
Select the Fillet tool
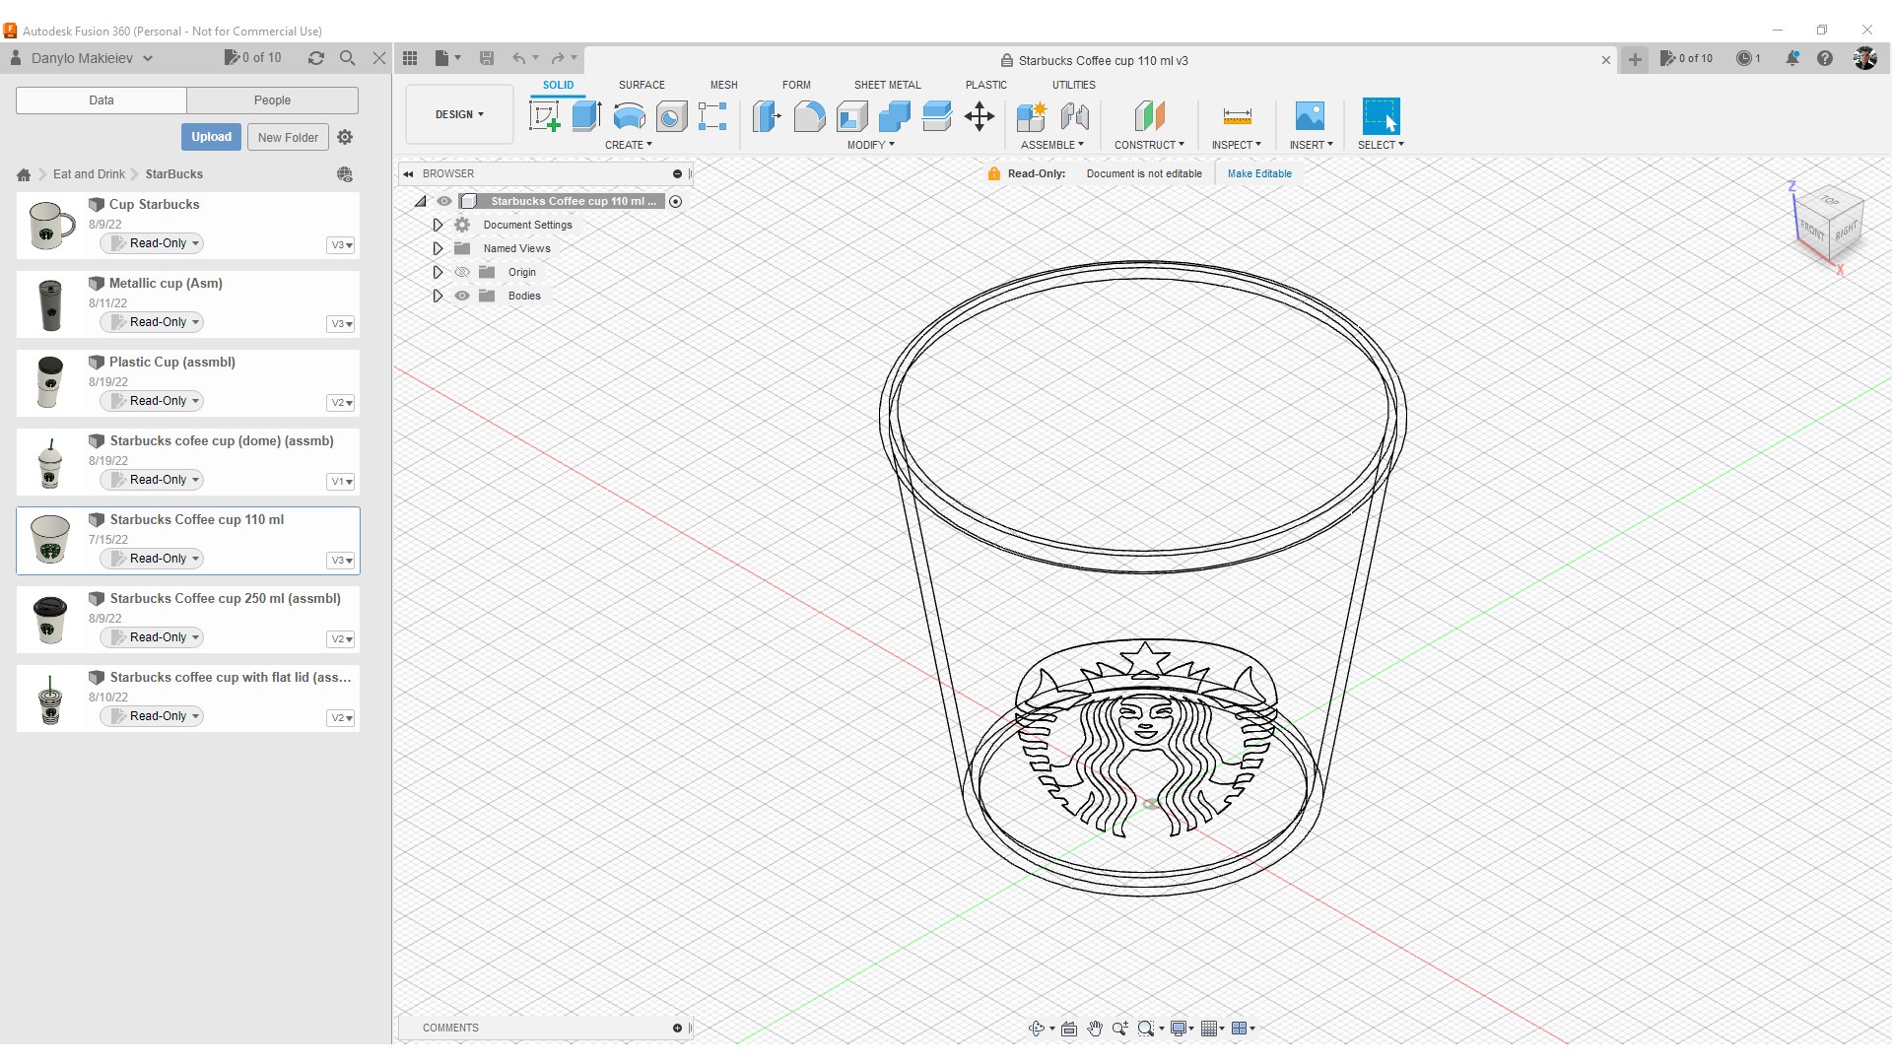(x=809, y=116)
